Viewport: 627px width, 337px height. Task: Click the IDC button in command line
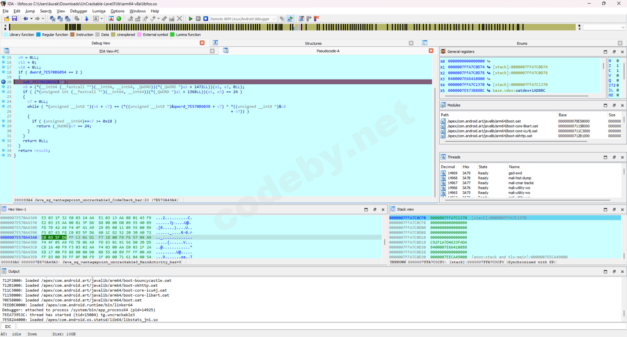[8, 326]
